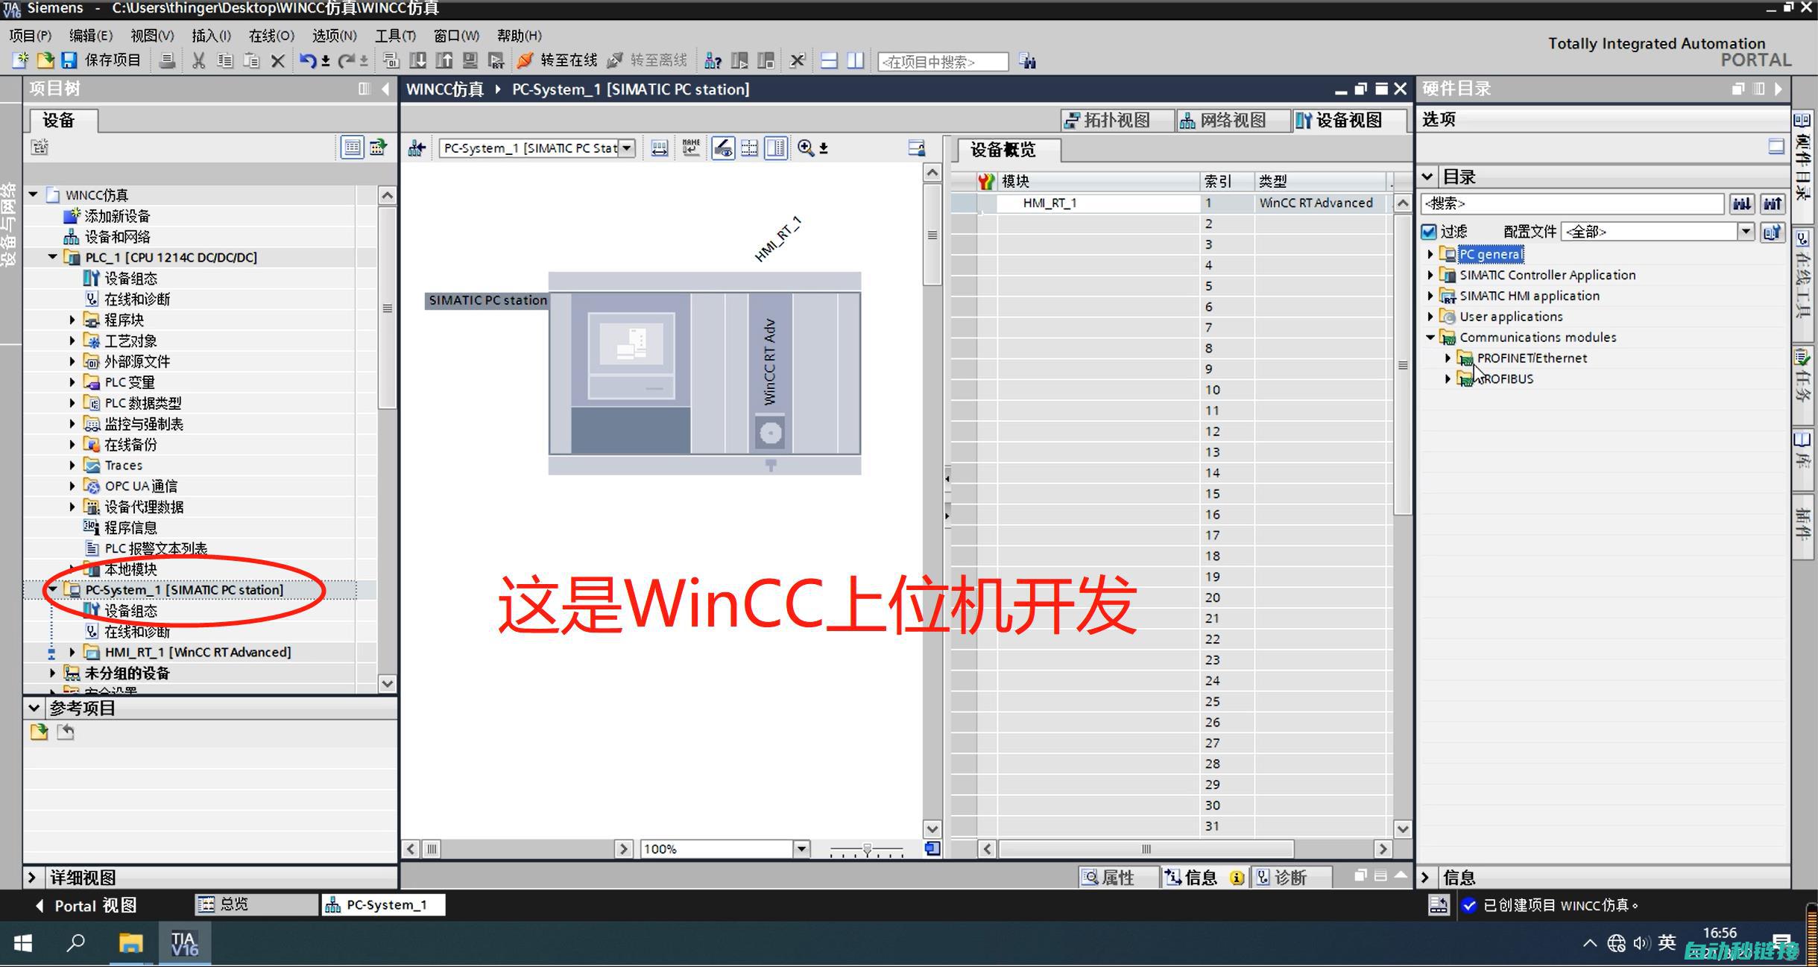This screenshot has height=967, width=1818.
Task: Click the 总览 overview taskbar button
Action: pyautogui.click(x=256, y=904)
